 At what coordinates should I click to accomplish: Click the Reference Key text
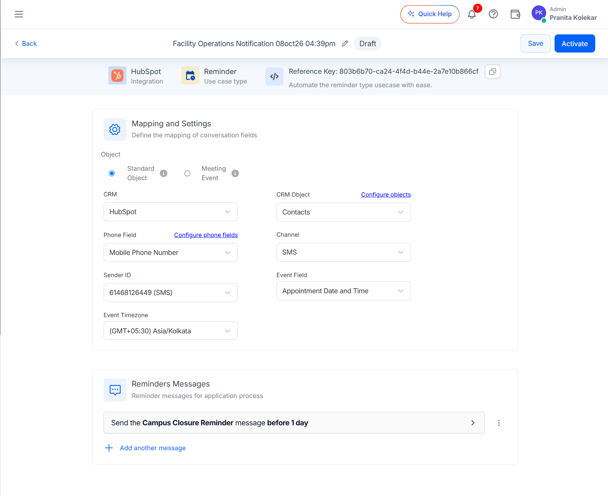pos(383,71)
